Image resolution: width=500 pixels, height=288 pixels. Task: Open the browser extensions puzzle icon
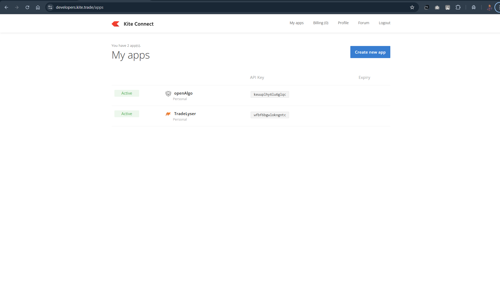458,7
